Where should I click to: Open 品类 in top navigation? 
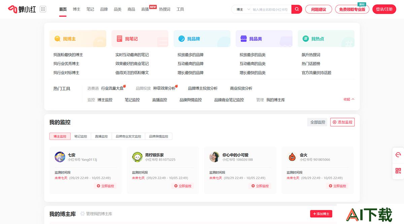coord(117,9)
